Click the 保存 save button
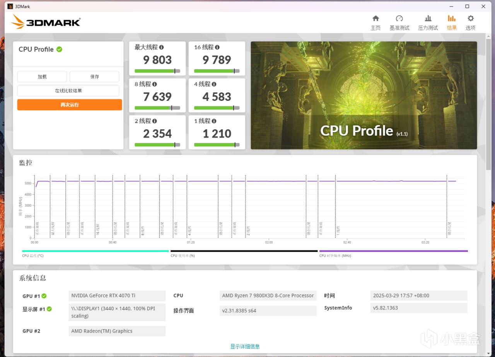495x357 pixels. [95, 76]
